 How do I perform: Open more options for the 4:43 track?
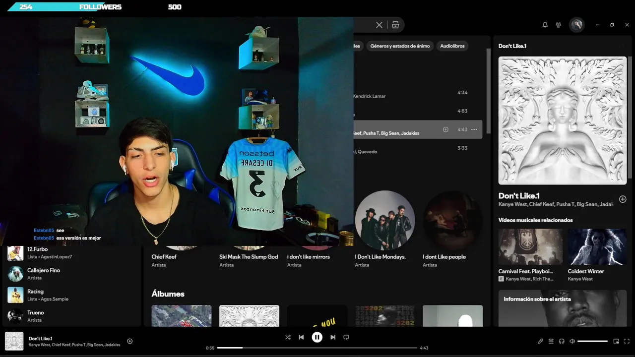coord(474,129)
